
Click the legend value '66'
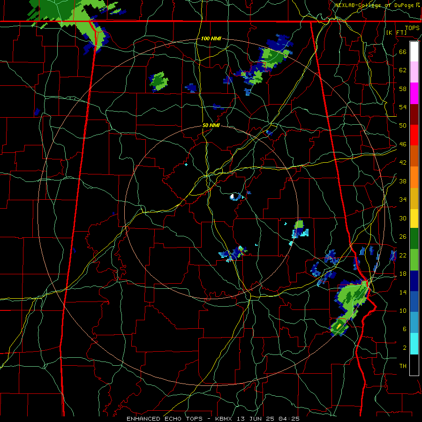click(403, 52)
